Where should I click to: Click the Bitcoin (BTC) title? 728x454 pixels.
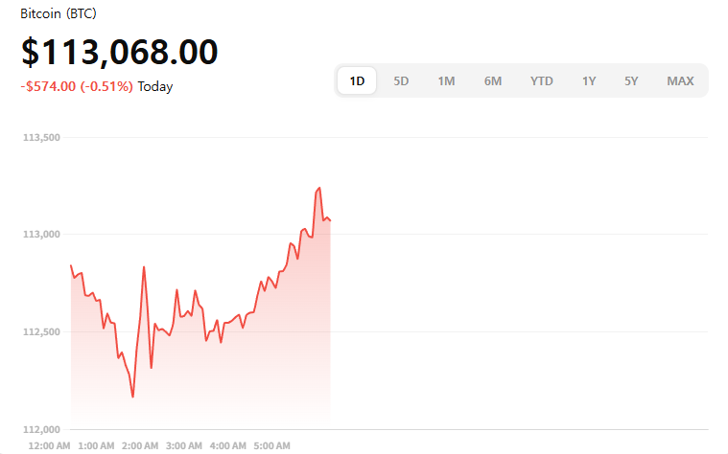click(59, 14)
